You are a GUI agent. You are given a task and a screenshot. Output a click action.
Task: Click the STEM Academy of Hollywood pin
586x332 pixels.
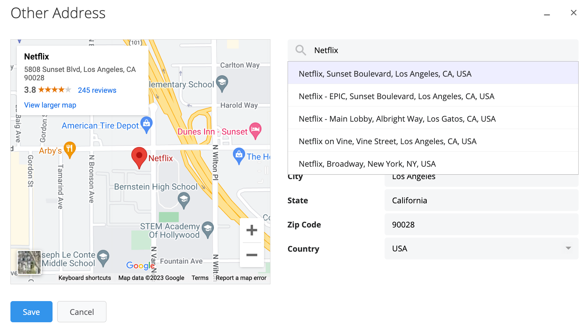tap(207, 230)
